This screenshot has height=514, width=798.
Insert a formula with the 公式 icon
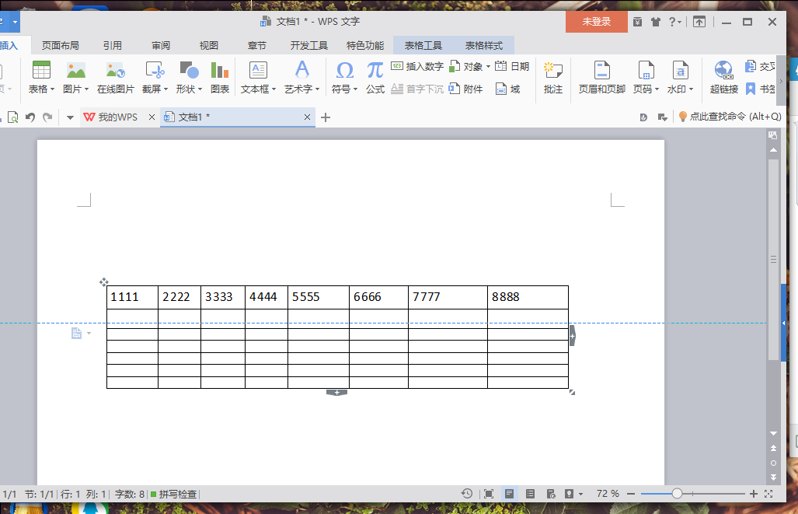click(375, 78)
